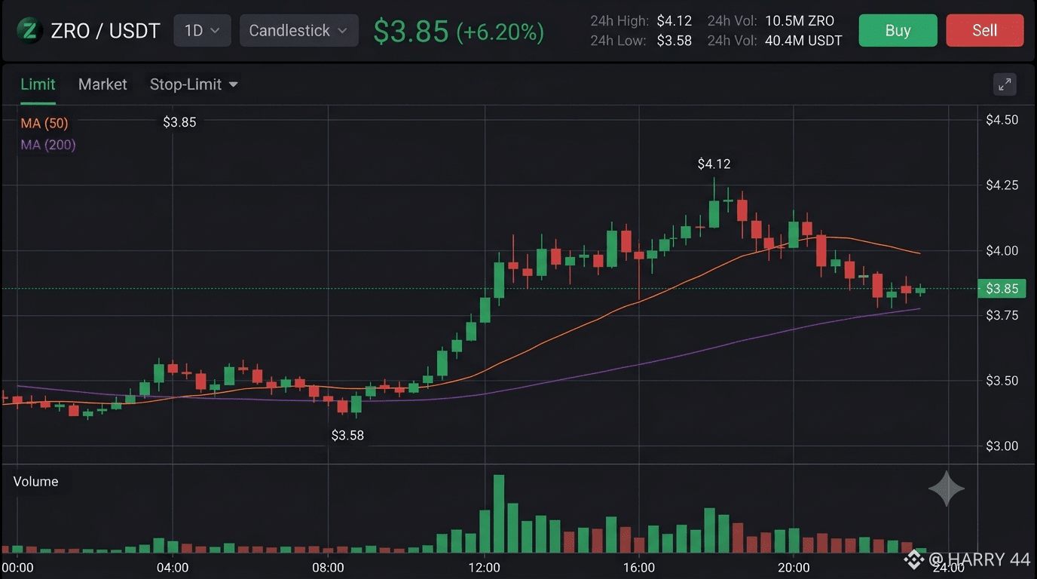The image size is (1037, 579).
Task: Switch to the Market tab
Action: 102,84
